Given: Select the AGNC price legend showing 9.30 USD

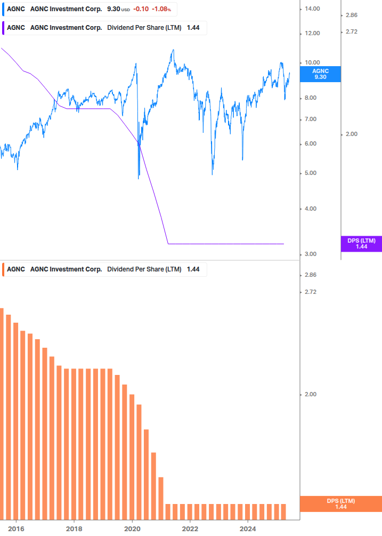Looking at the screenshot, I should click(x=90, y=9).
